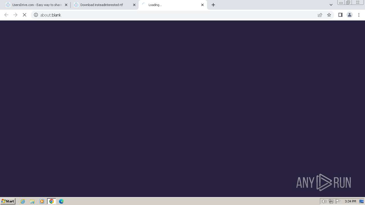Screen dimensions: 365x205
Task: Open the volume control in the system tray
Action: (324, 201)
